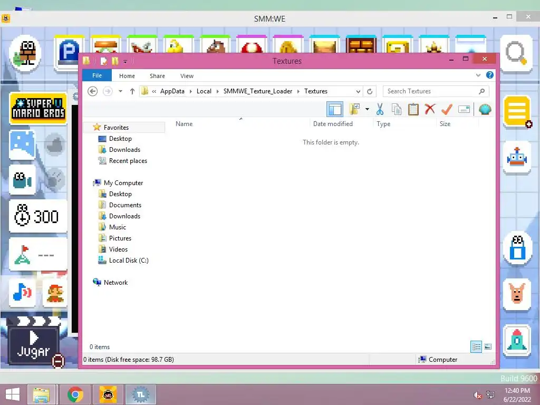The height and width of the screenshot is (405, 540).
Task: Open Explorer help question mark
Action: [490, 75]
